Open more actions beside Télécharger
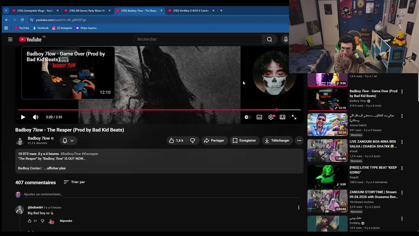419x236 pixels. [x=299, y=140]
